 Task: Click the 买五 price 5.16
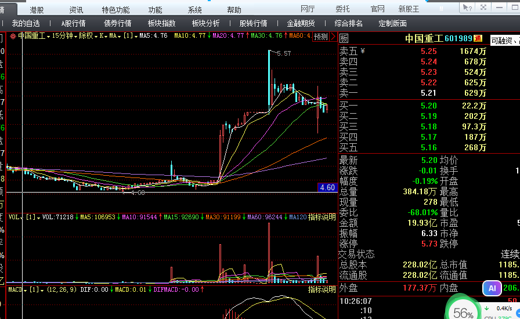(429, 147)
